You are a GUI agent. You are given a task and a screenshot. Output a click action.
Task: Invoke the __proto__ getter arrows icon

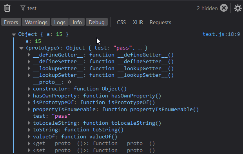tap(69, 82)
